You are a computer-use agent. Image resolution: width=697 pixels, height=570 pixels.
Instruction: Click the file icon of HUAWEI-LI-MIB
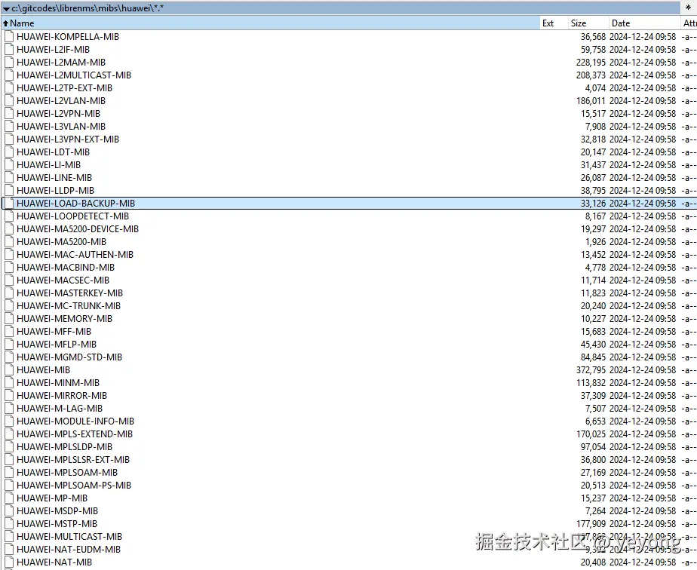click(9, 165)
